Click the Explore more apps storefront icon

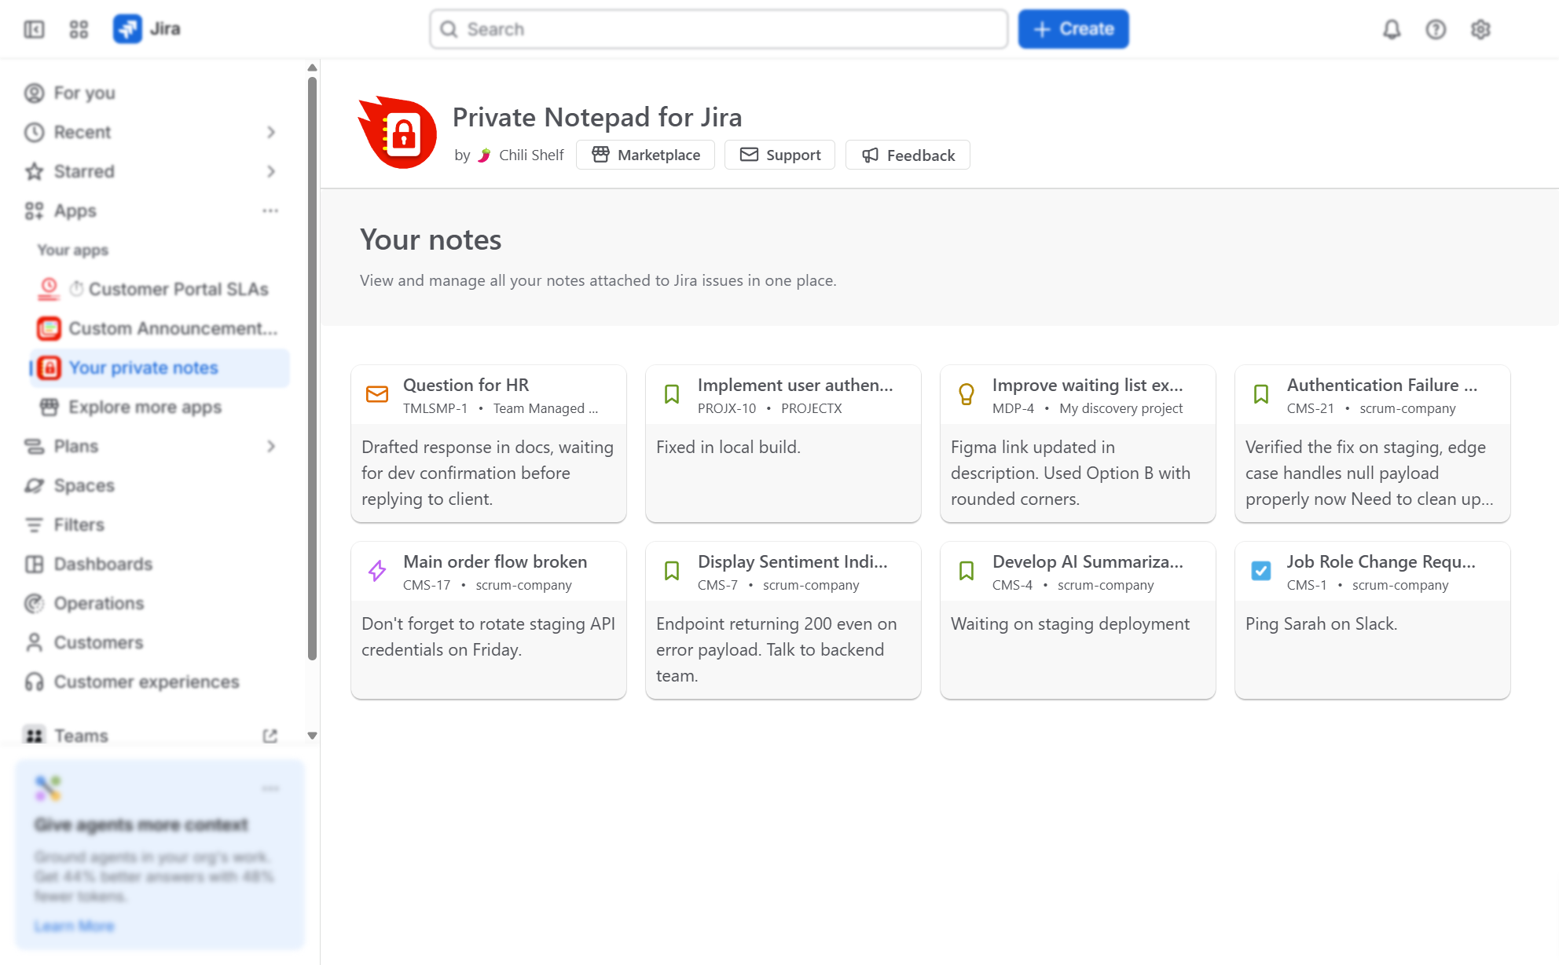point(50,407)
